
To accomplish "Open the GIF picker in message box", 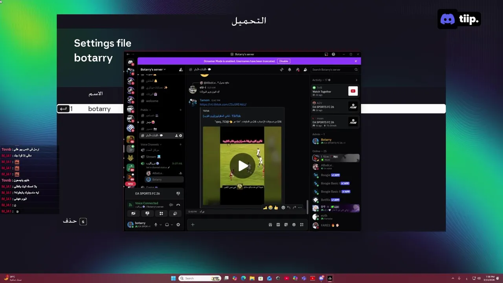I will pos(278,225).
